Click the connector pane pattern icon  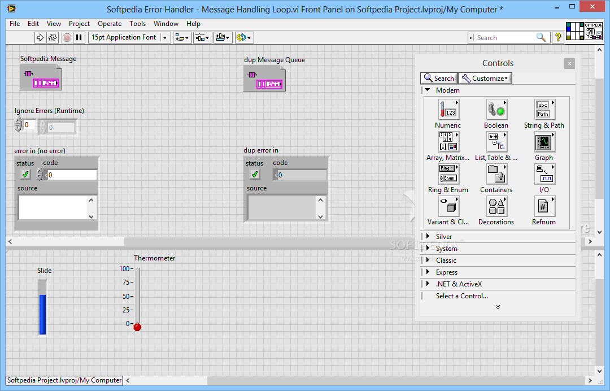(x=574, y=31)
